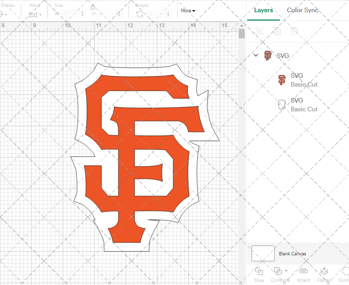This screenshot has height=285, width=349.
Task: Open the Combine dropdown arrow
Action: tap(286, 271)
